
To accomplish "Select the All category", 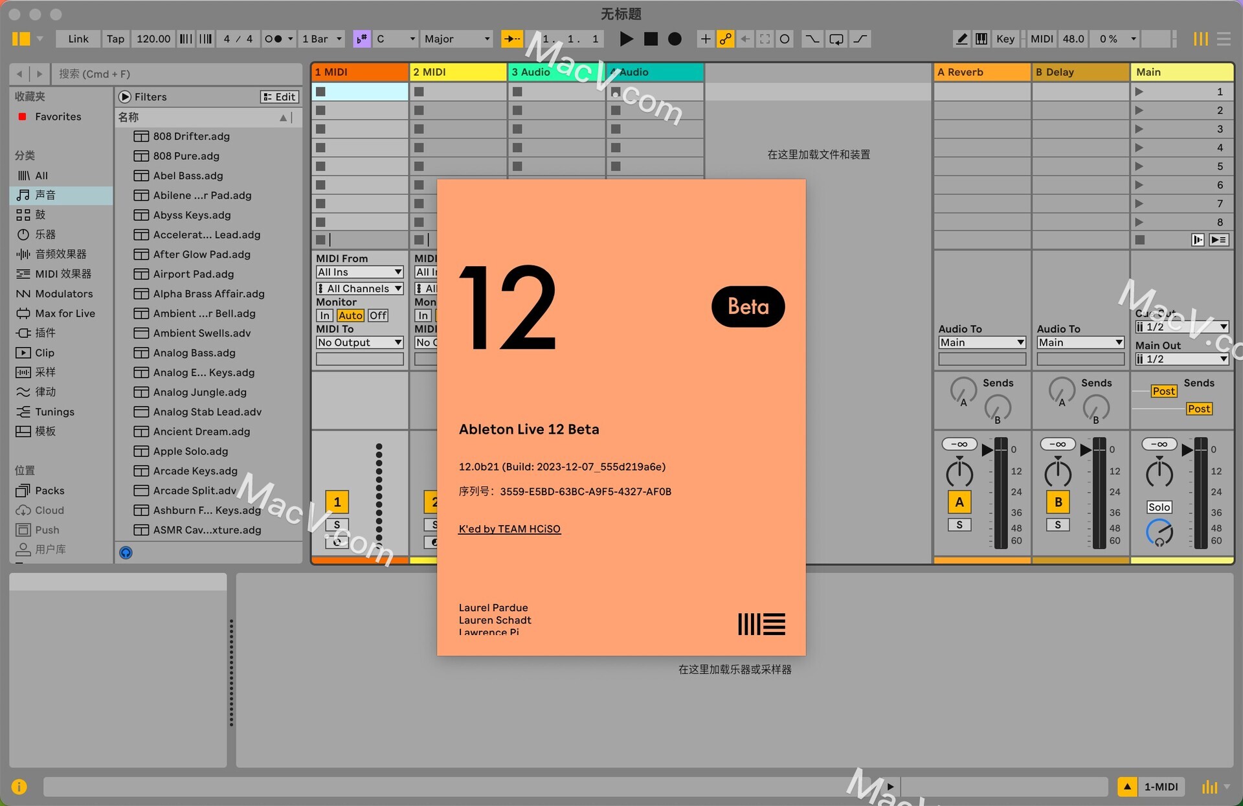I will coord(62,175).
